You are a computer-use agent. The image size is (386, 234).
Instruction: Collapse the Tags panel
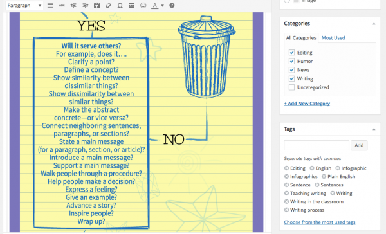coord(374,129)
